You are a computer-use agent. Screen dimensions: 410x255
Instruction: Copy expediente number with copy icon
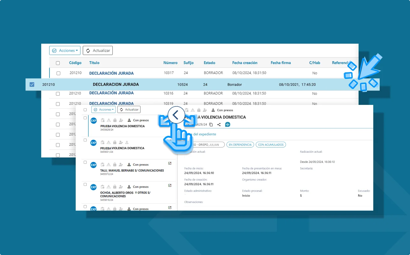(211, 125)
